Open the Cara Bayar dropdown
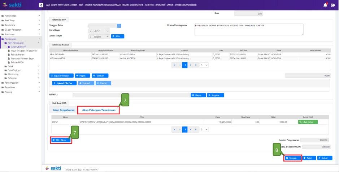This screenshot has height=172, width=339. [x=99, y=31]
